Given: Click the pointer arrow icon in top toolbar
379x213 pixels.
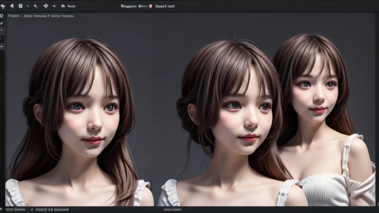Looking at the screenshot, I should (12, 6).
